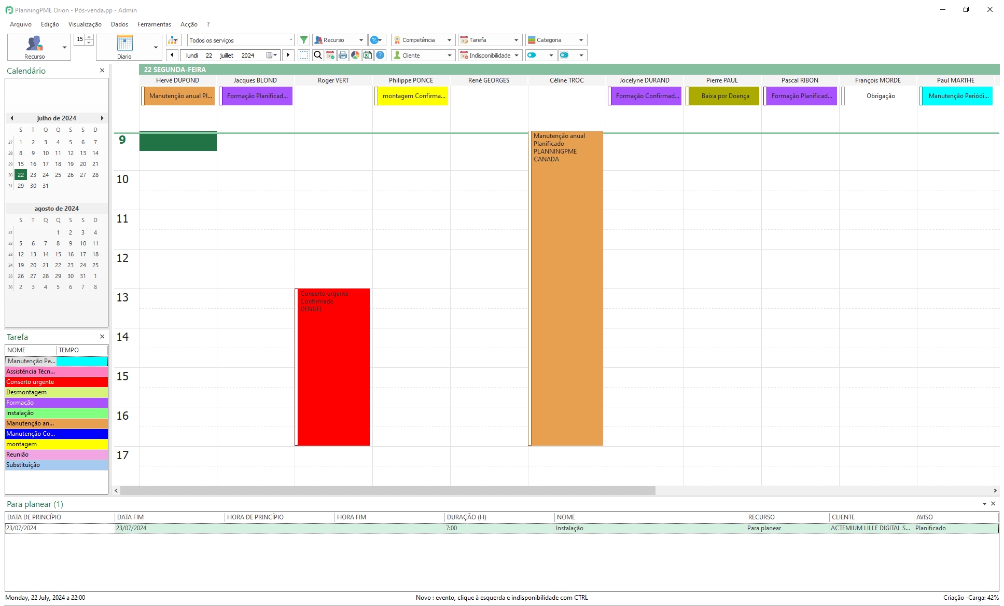Close the Tarefa panel

click(x=102, y=337)
